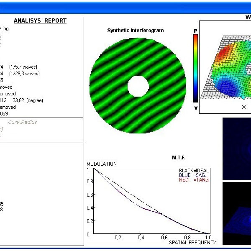The image size is (251, 251).
Task: Click the 33,82 (degree) value in report
Action: (x=28, y=100)
